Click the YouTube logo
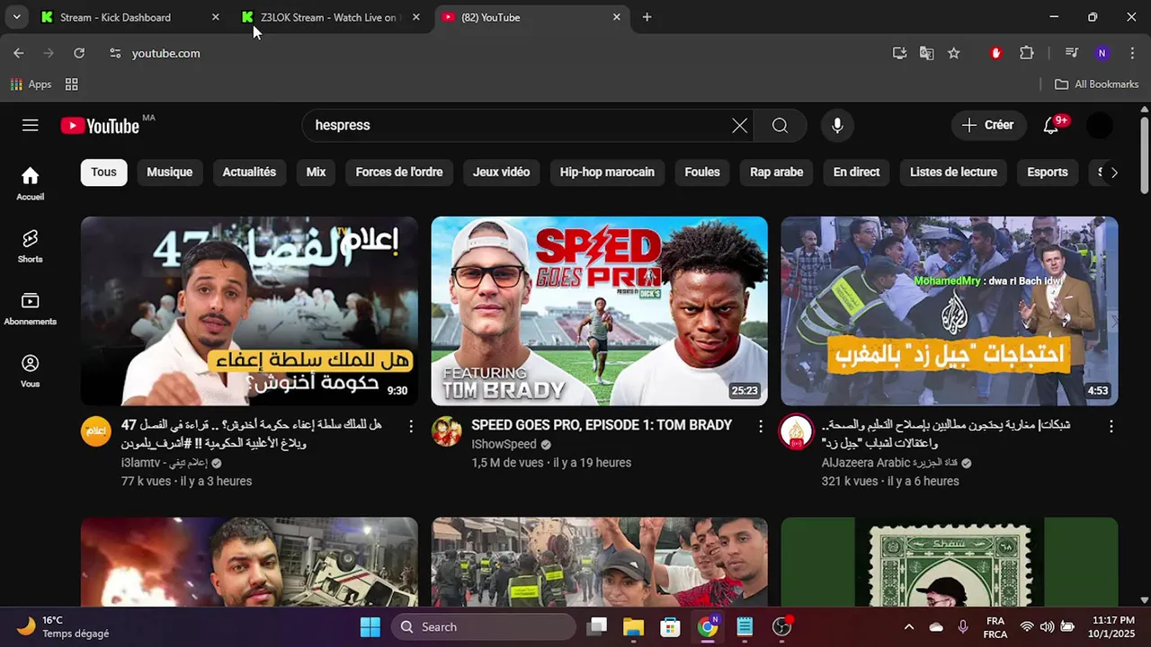 click(100, 126)
